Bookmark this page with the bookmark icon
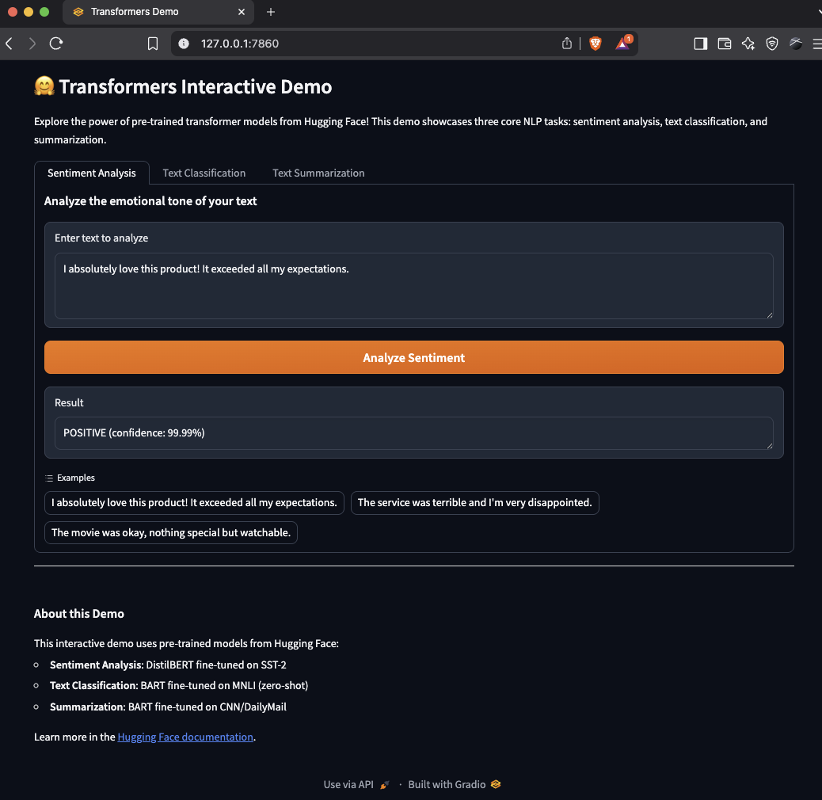Image resolution: width=822 pixels, height=800 pixels. coord(153,44)
